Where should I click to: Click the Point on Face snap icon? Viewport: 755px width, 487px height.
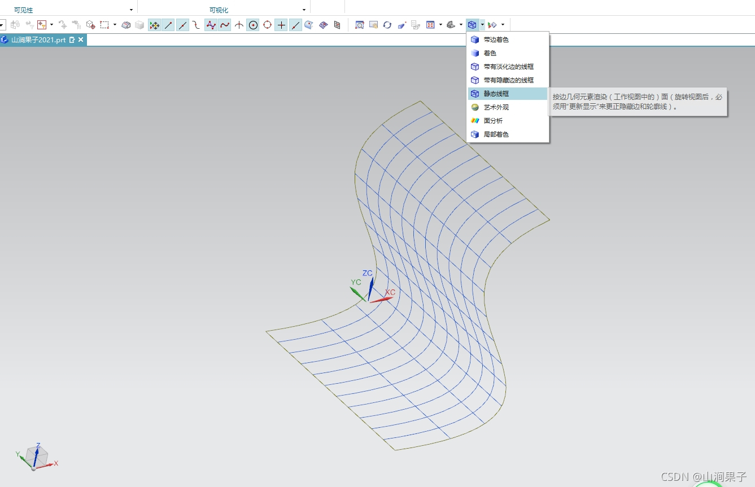[309, 25]
